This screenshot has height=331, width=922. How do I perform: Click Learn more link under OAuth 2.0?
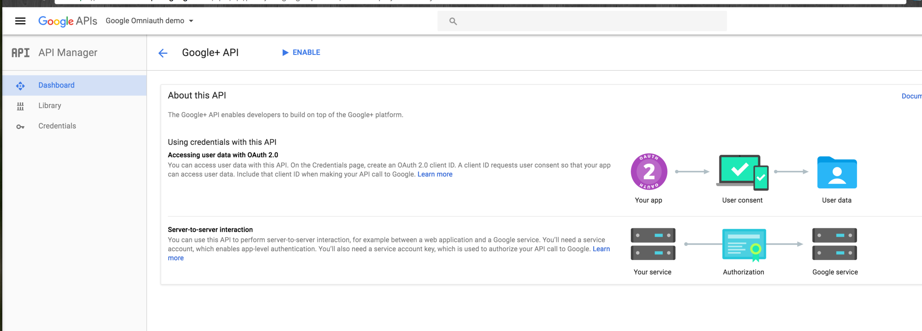tap(435, 174)
